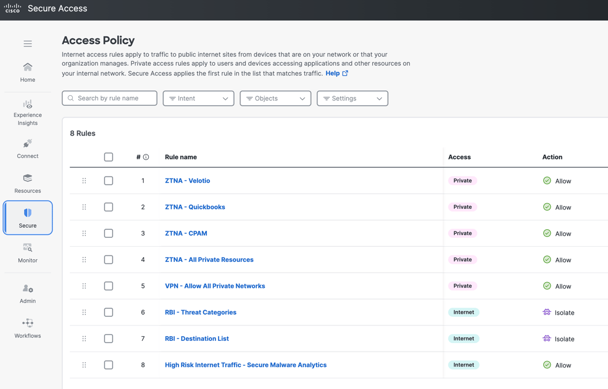Image resolution: width=608 pixels, height=389 pixels.
Task: Click the Cisco logo in header
Action: coord(12,8)
